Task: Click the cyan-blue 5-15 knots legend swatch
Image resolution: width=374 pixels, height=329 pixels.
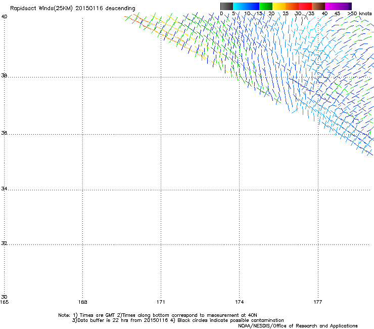Action: point(246,6)
